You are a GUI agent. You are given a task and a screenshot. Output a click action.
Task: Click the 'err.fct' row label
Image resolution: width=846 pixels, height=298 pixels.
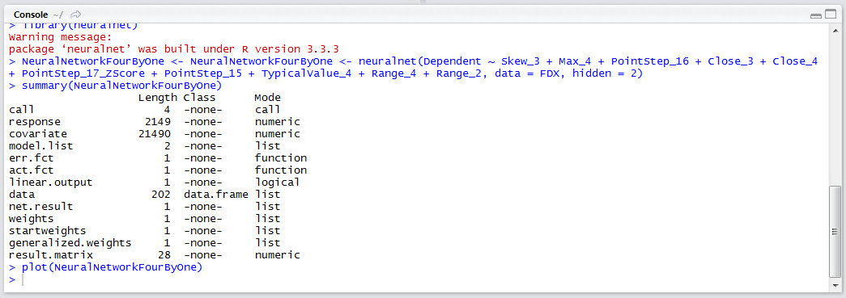(32, 158)
